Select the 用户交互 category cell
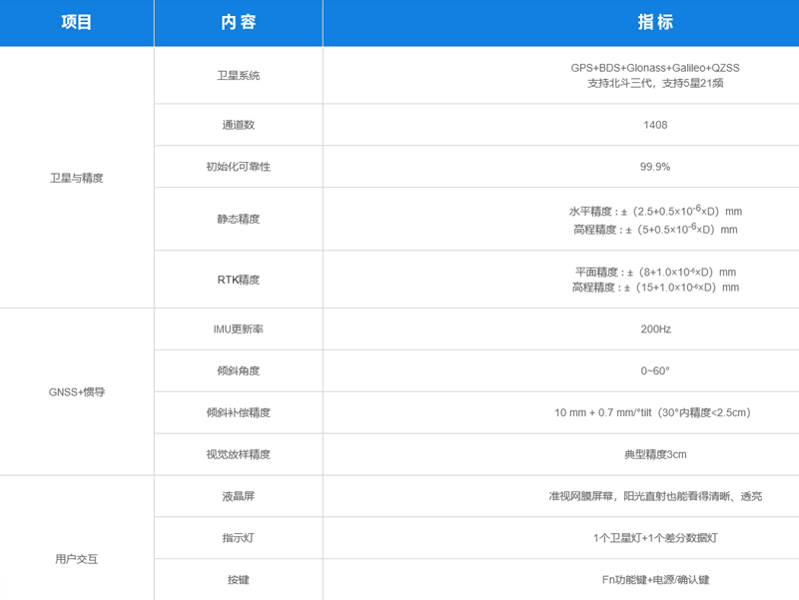Screen dimensions: 799x600 point(77,559)
